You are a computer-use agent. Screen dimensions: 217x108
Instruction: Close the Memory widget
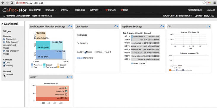click(71, 77)
